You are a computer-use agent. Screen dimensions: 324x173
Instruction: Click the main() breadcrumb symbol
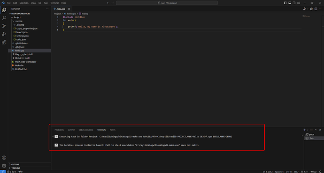[x=84, y=14]
